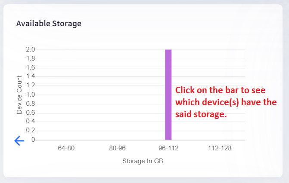The image size is (289, 183).
Task: Click the 0.4 y-axis tick label
Action: [x=31, y=121]
